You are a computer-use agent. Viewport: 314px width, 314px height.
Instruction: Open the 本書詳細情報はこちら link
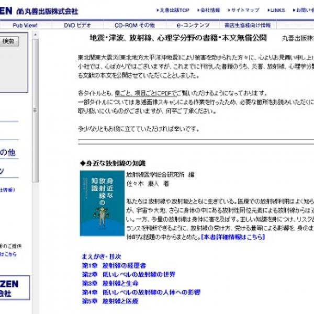pyautogui.click(x=233, y=237)
